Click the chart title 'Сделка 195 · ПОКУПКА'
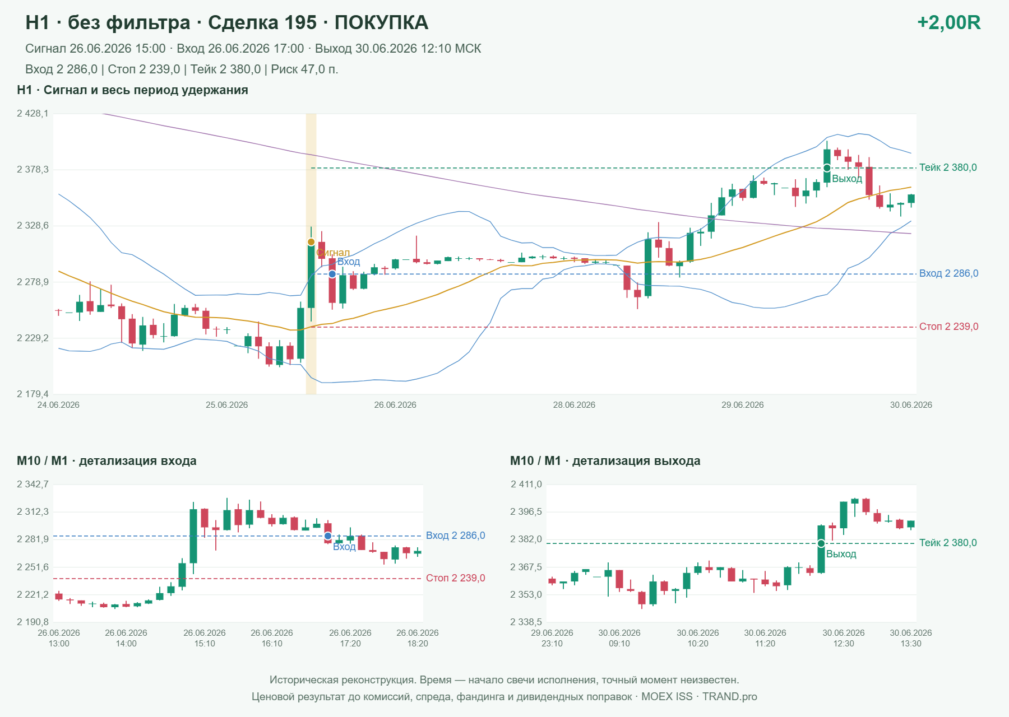This screenshot has width=1009, height=717. pos(318,22)
